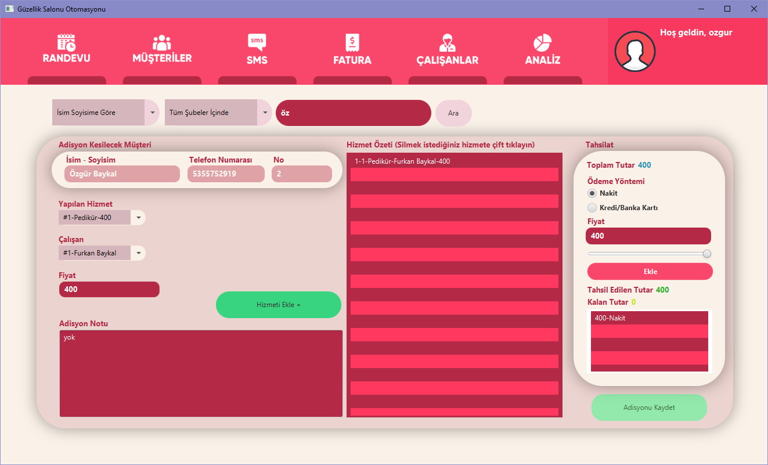
Task: Open the Müşteriler people icon
Action: coord(162,42)
